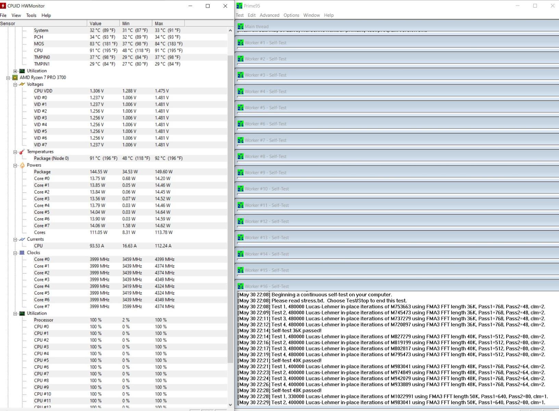559x411 pixels.
Task: Select the Worker #12 window icon
Action: point(241,221)
